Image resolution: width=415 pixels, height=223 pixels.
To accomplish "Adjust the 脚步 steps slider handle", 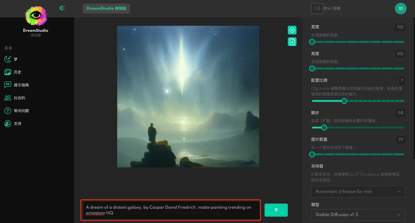I will [x=324, y=128].
